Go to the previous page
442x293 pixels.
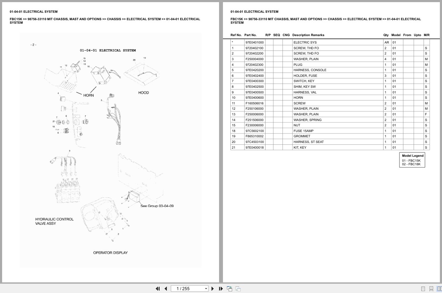(x=166, y=289)
